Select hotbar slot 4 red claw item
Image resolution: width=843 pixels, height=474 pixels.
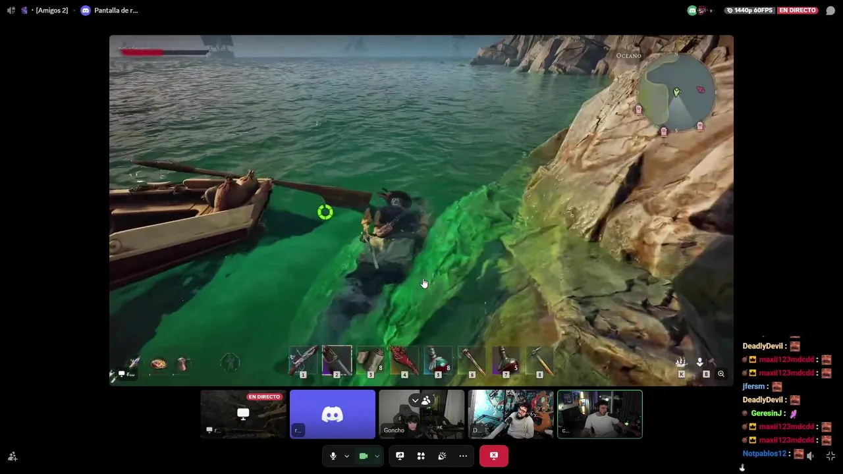pos(404,361)
